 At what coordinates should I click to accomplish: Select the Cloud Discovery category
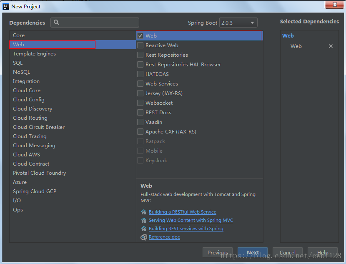[73, 109]
